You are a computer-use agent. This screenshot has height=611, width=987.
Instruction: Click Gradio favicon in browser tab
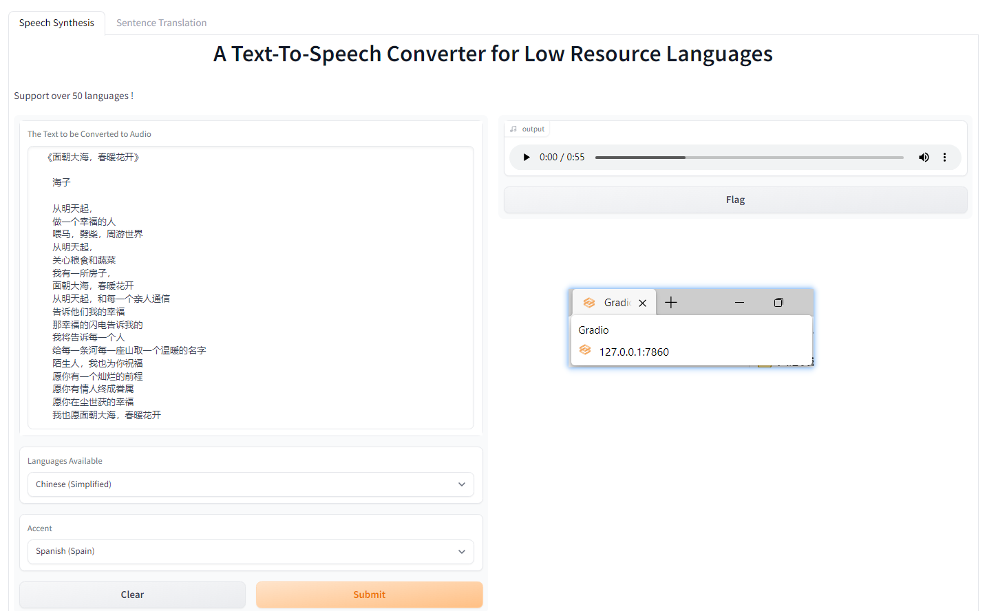[589, 303]
